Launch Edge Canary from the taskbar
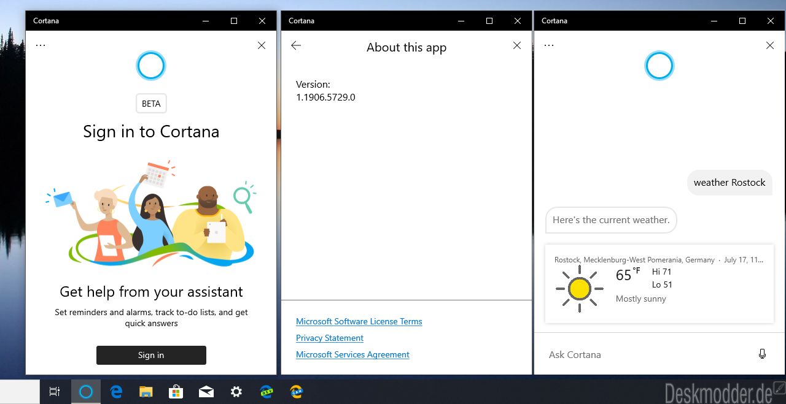 pos(297,392)
